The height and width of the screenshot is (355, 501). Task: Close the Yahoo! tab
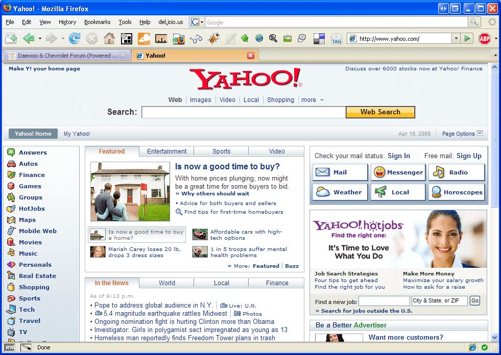(x=251, y=56)
